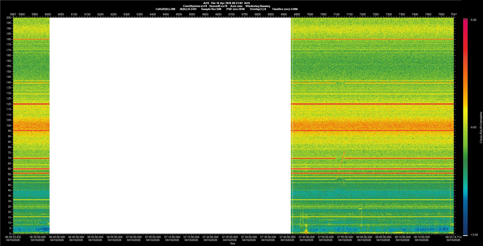Click the "6000" top axis tick label
483x246 pixels.
(48, 14)
